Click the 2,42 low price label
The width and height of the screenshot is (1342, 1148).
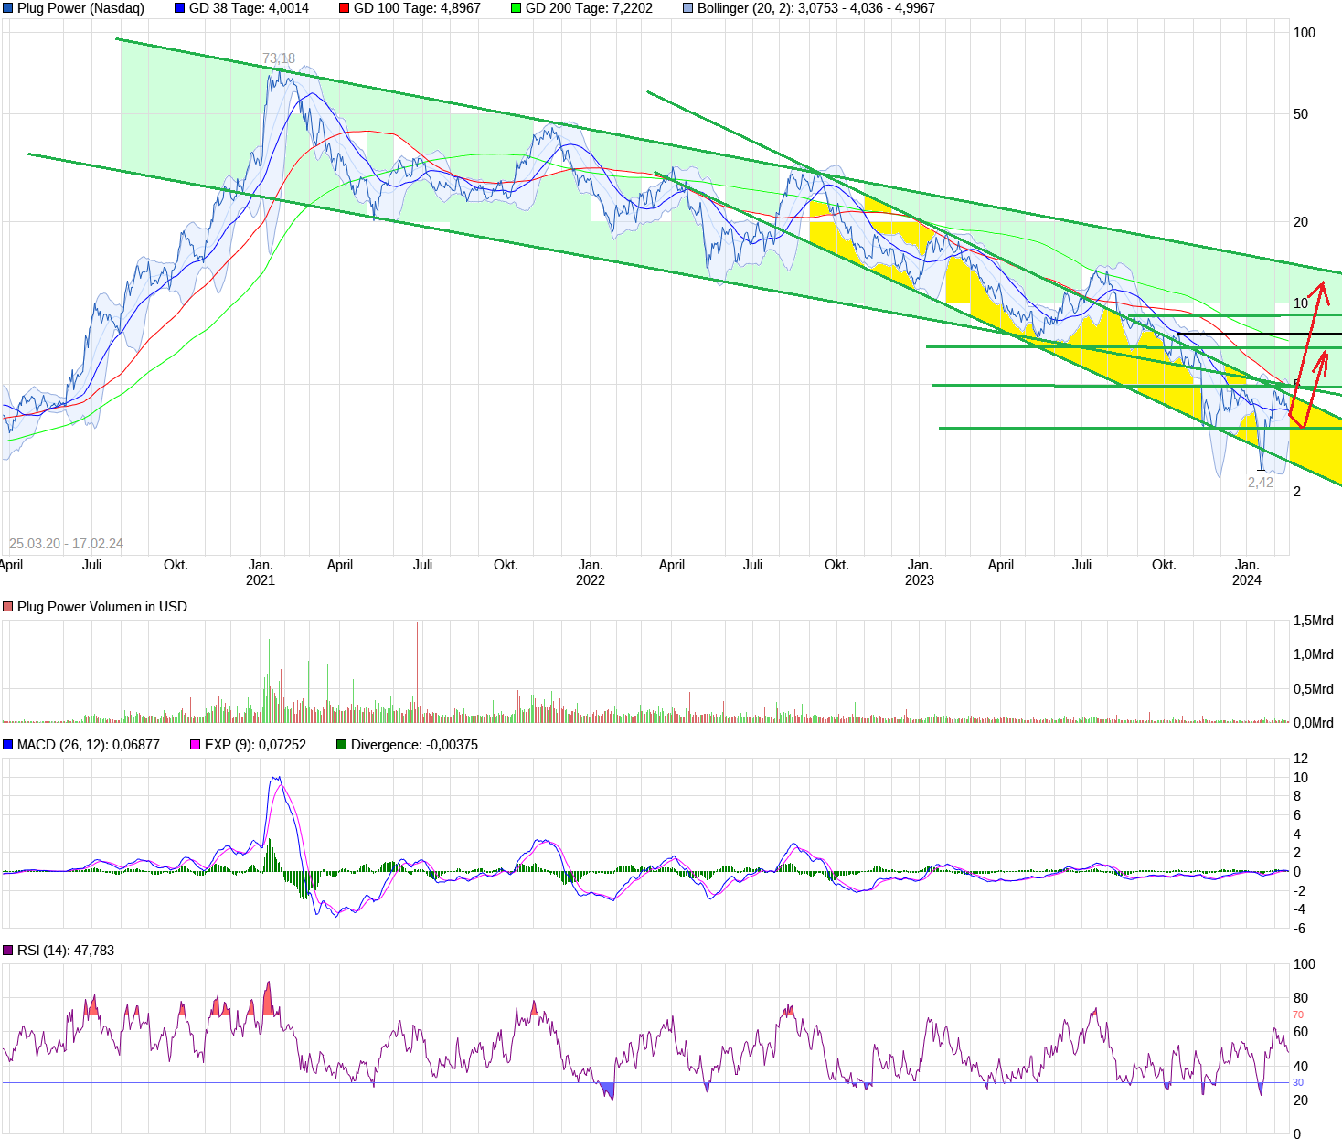[x=1261, y=483]
